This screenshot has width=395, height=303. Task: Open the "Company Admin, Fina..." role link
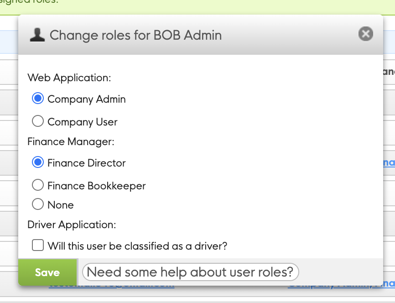click(340, 283)
